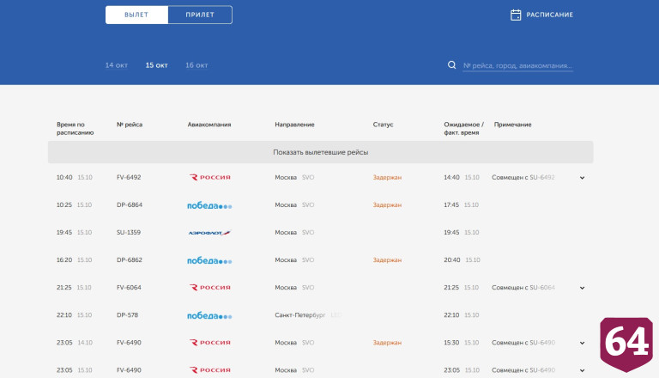Switch to the Прилет arrivals toggle
Viewport: 659px width, 378px height.
(x=200, y=15)
